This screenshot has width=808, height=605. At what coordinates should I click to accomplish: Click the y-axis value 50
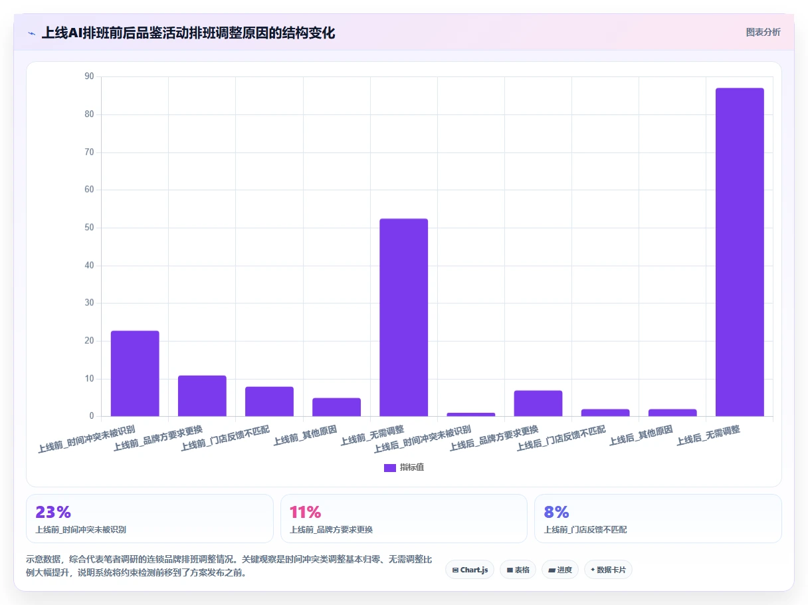tap(90, 227)
